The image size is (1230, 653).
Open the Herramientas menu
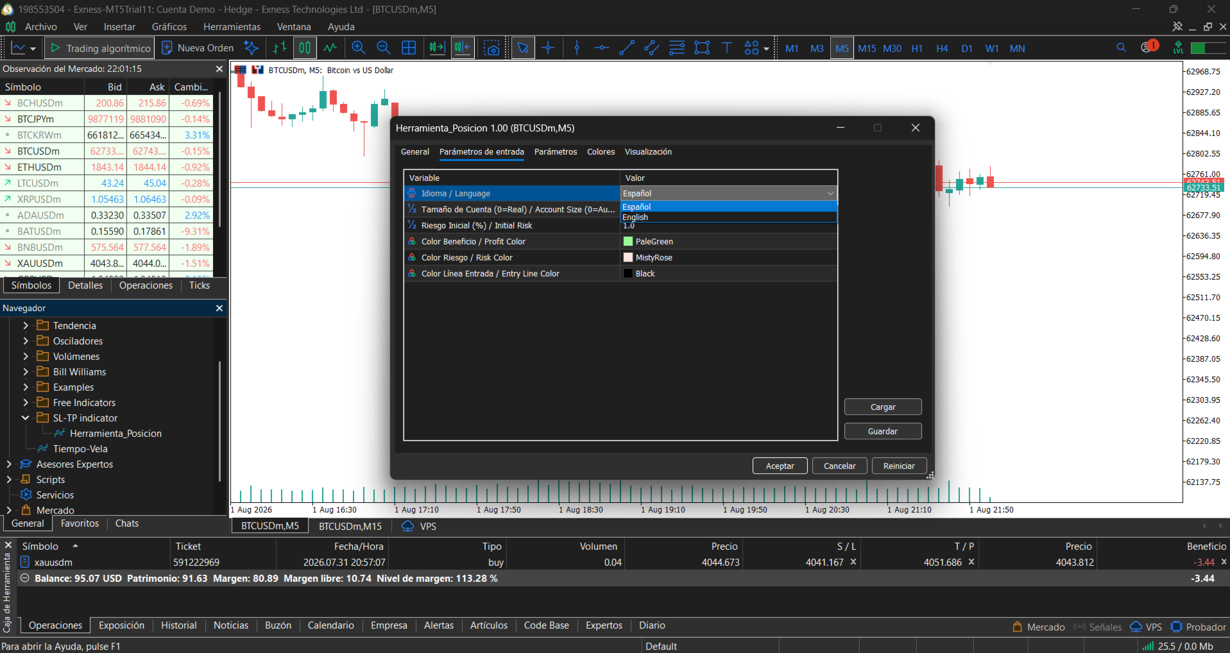coord(232,27)
